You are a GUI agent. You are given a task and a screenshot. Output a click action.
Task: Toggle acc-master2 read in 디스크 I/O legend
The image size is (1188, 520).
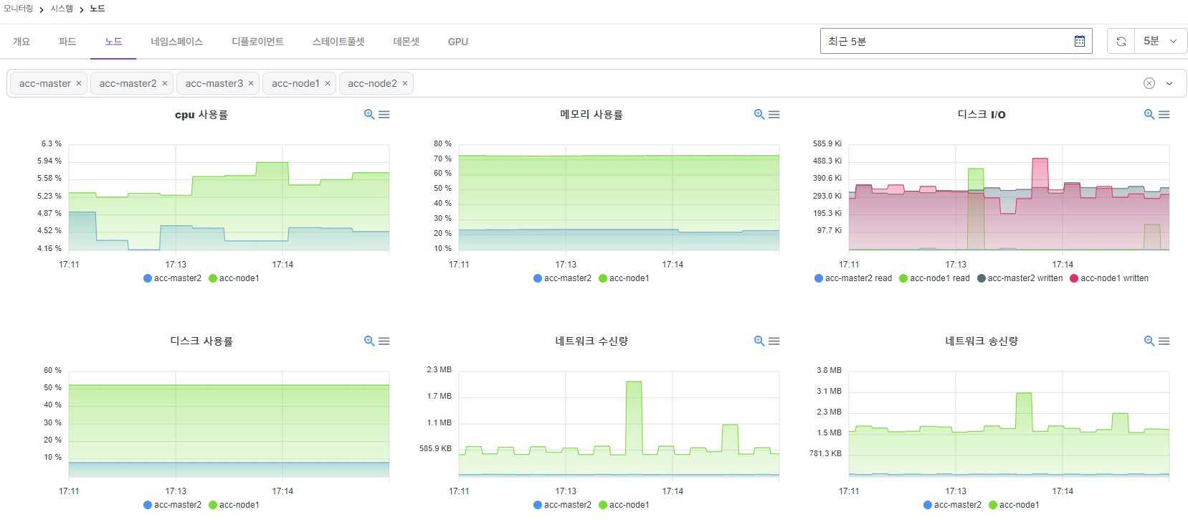point(853,278)
